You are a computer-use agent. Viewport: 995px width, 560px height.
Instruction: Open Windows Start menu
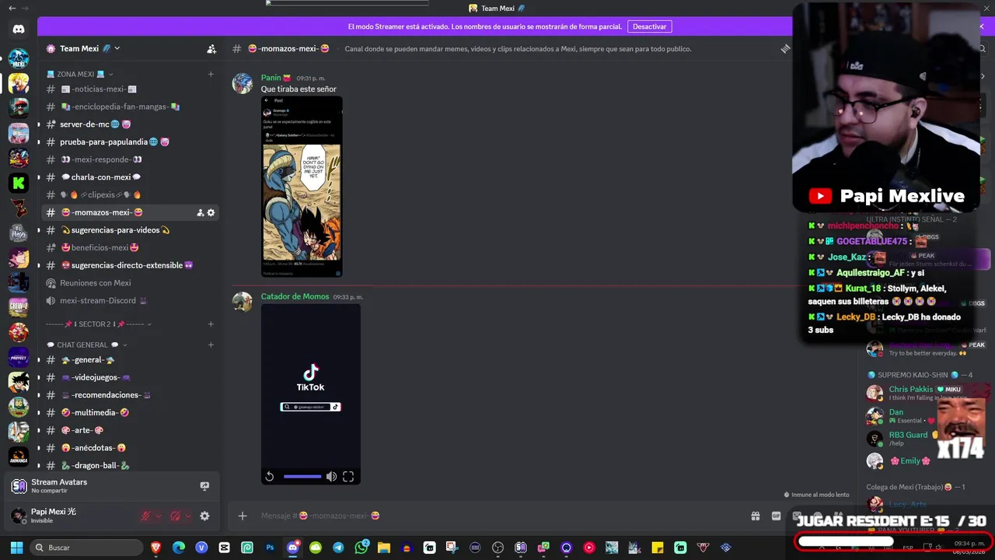click(x=16, y=548)
